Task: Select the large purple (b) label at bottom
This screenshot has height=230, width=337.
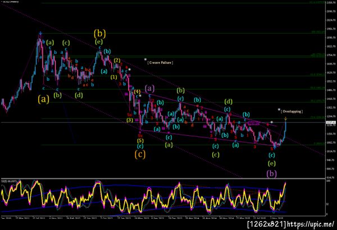Action: click(x=271, y=173)
